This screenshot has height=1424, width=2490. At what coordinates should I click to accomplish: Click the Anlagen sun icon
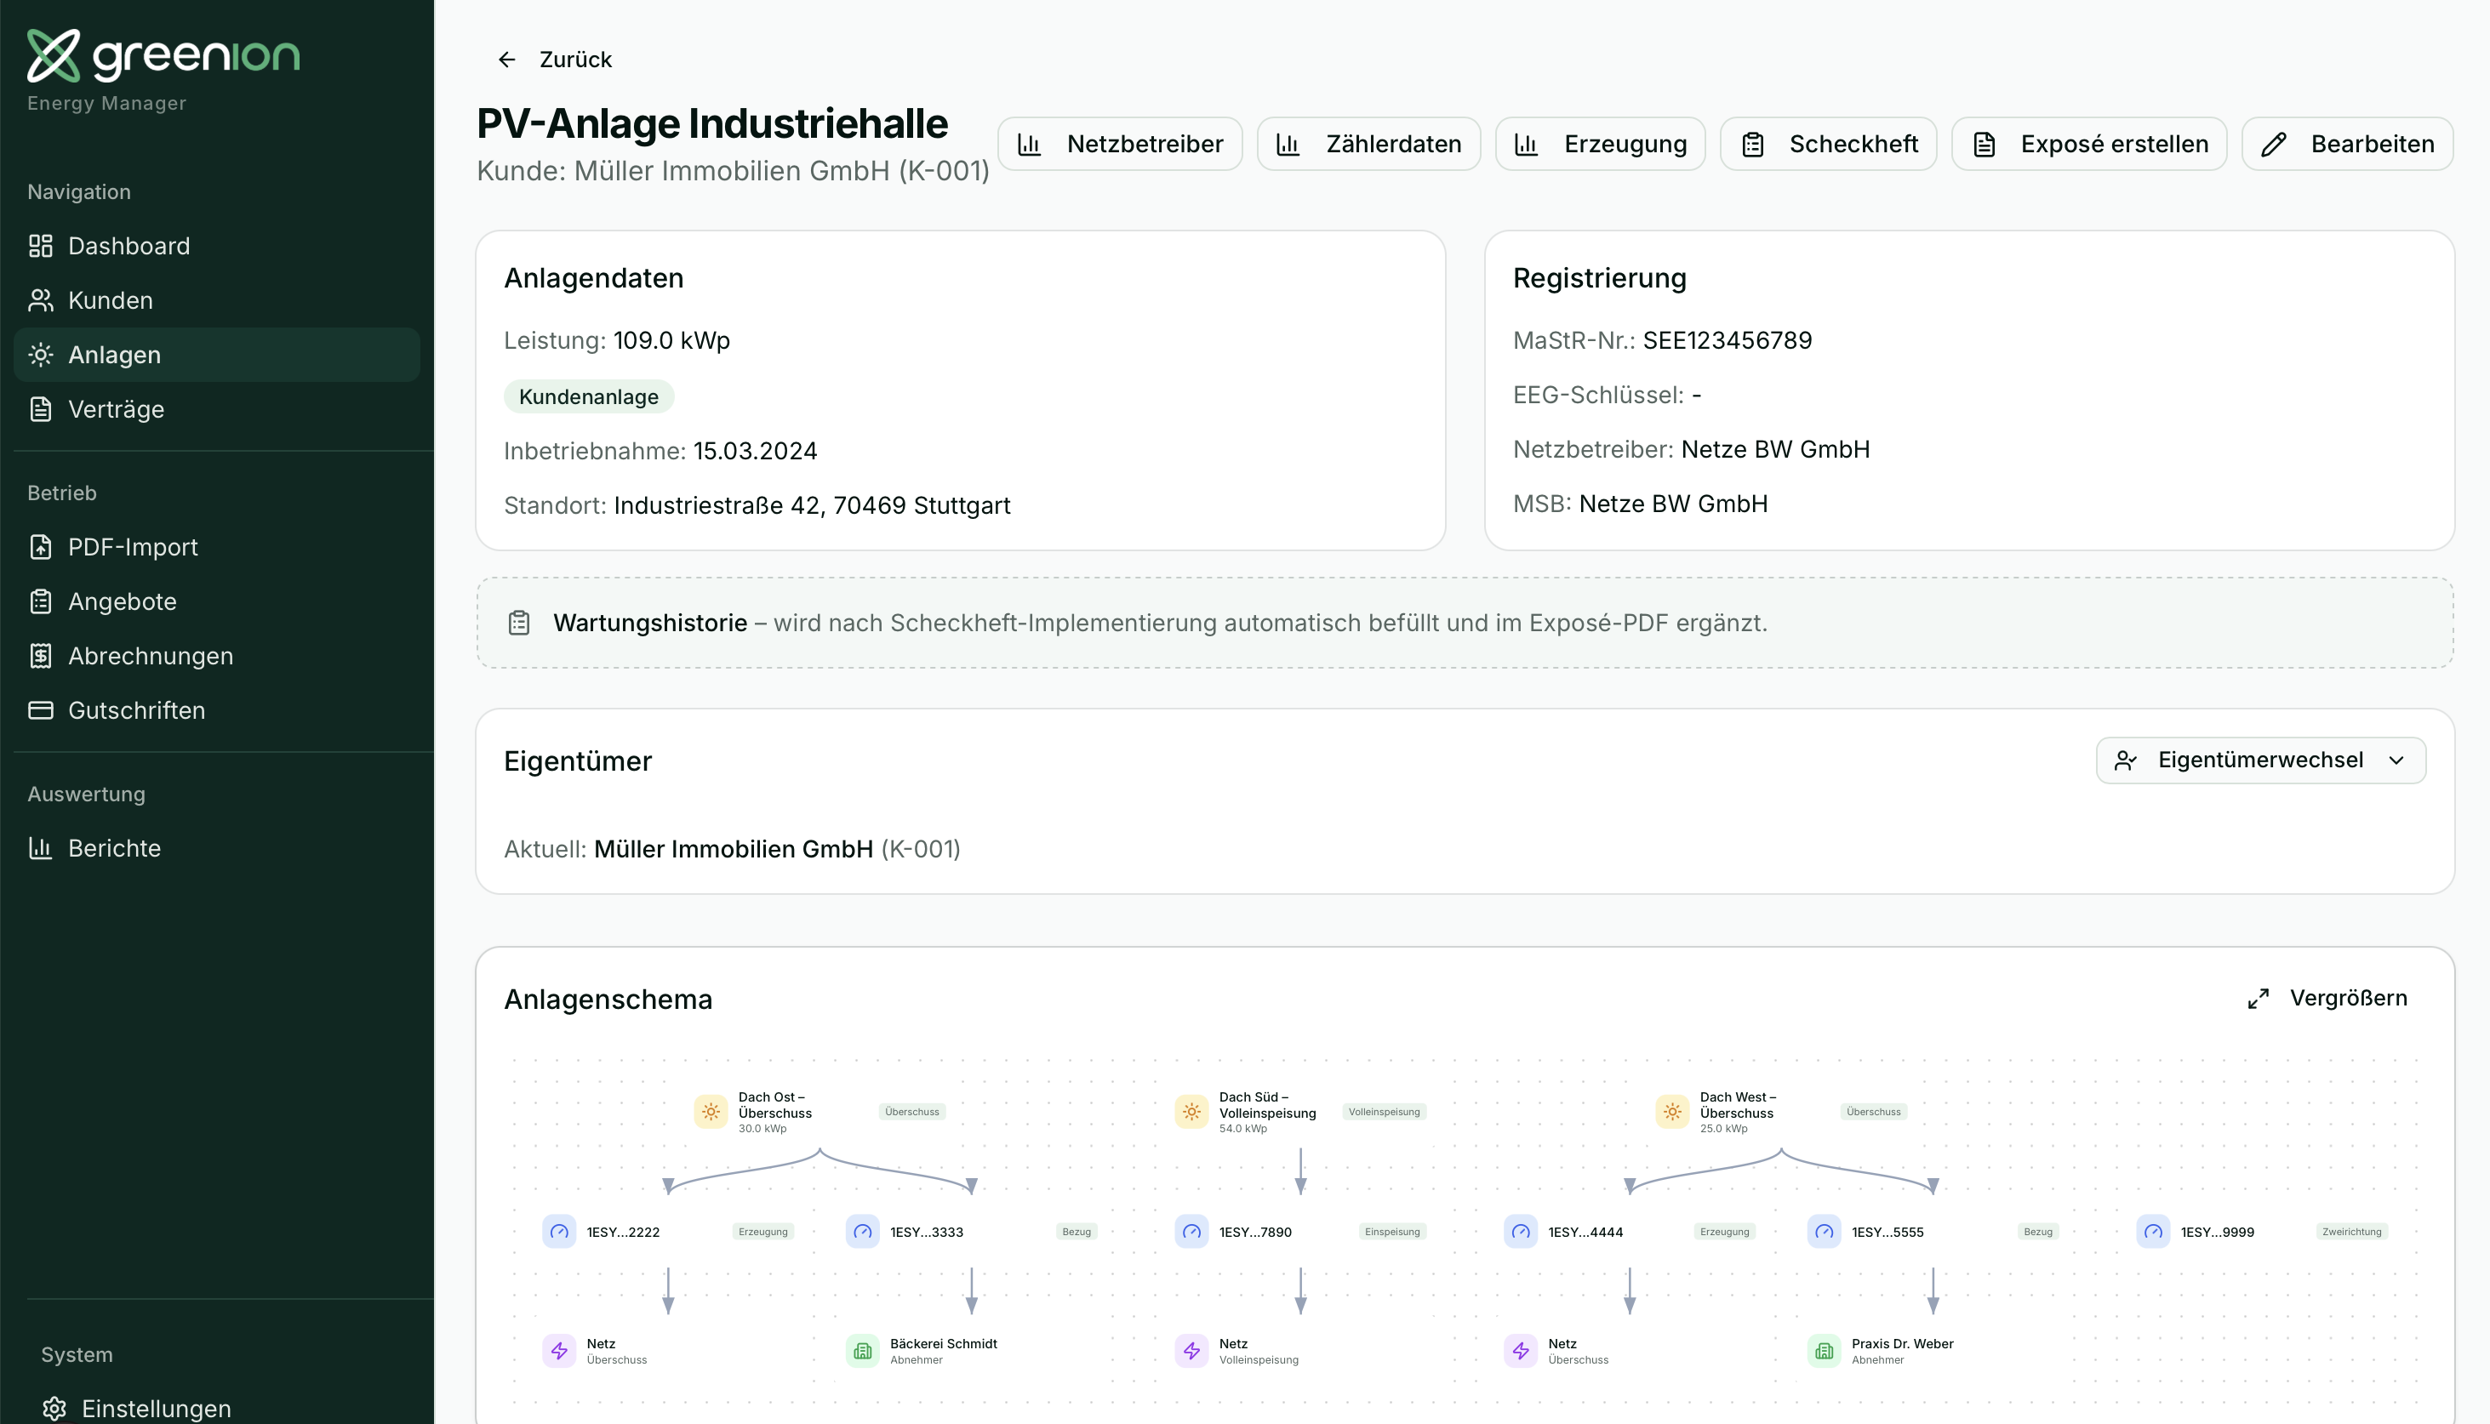(x=40, y=355)
